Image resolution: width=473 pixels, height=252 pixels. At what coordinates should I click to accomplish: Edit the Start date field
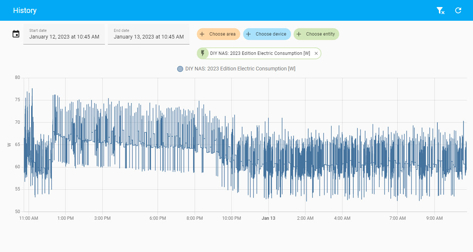pos(64,34)
